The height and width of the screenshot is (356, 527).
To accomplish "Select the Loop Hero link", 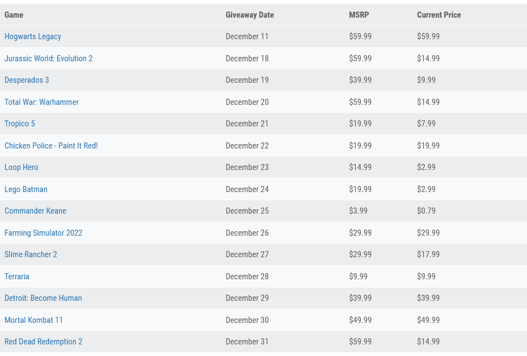I will click(21, 167).
